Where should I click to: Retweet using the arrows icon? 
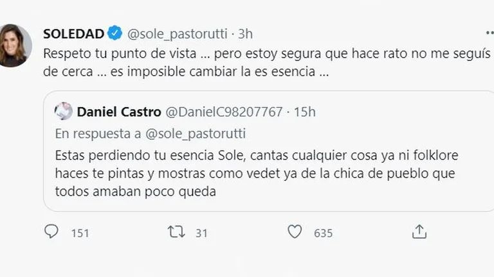(176, 231)
